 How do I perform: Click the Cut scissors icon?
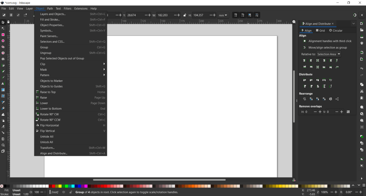362,91
